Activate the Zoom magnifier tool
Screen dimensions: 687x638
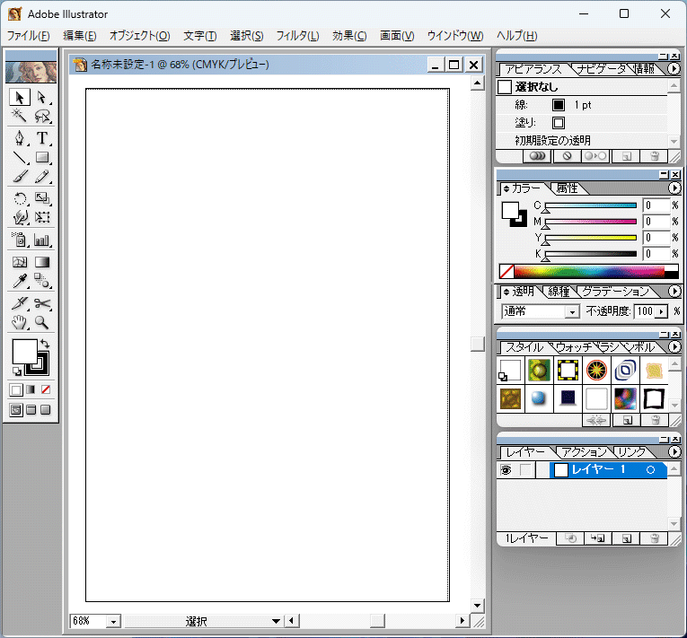(x=42, y=323)
